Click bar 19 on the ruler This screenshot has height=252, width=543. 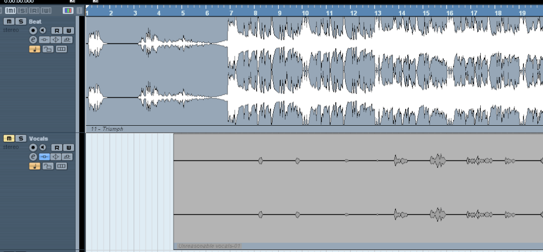[x=522, y=13]
